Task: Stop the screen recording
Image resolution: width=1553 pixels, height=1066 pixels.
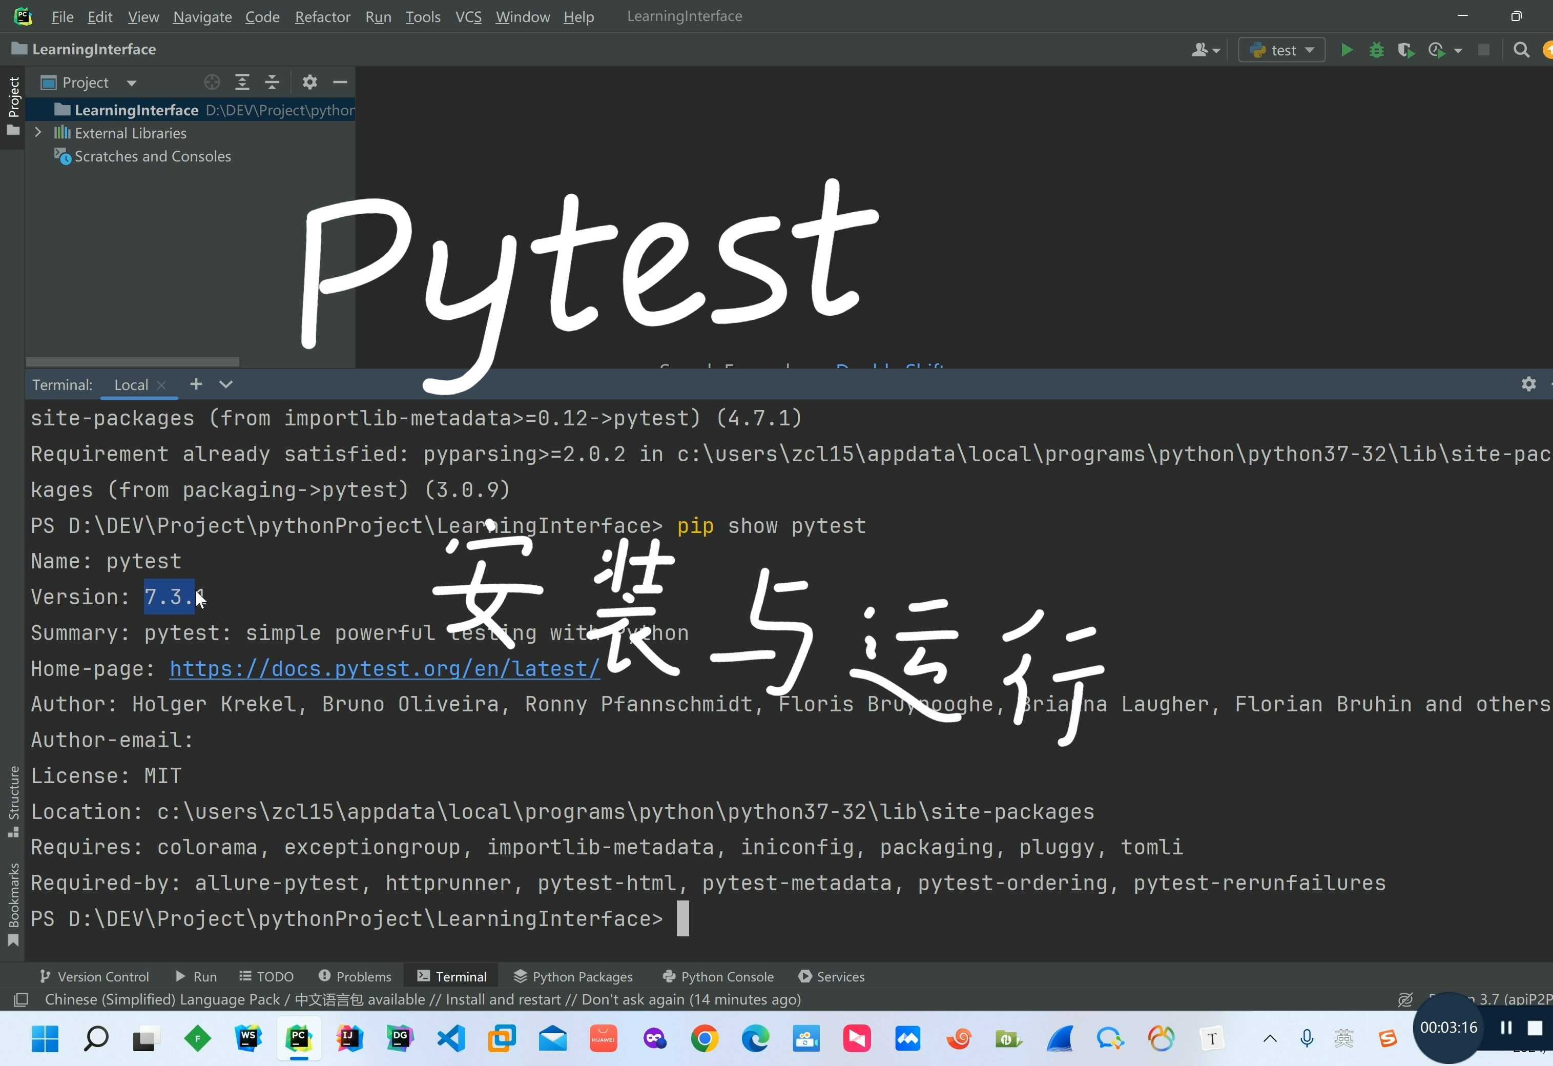Action: [1535, 1028]
